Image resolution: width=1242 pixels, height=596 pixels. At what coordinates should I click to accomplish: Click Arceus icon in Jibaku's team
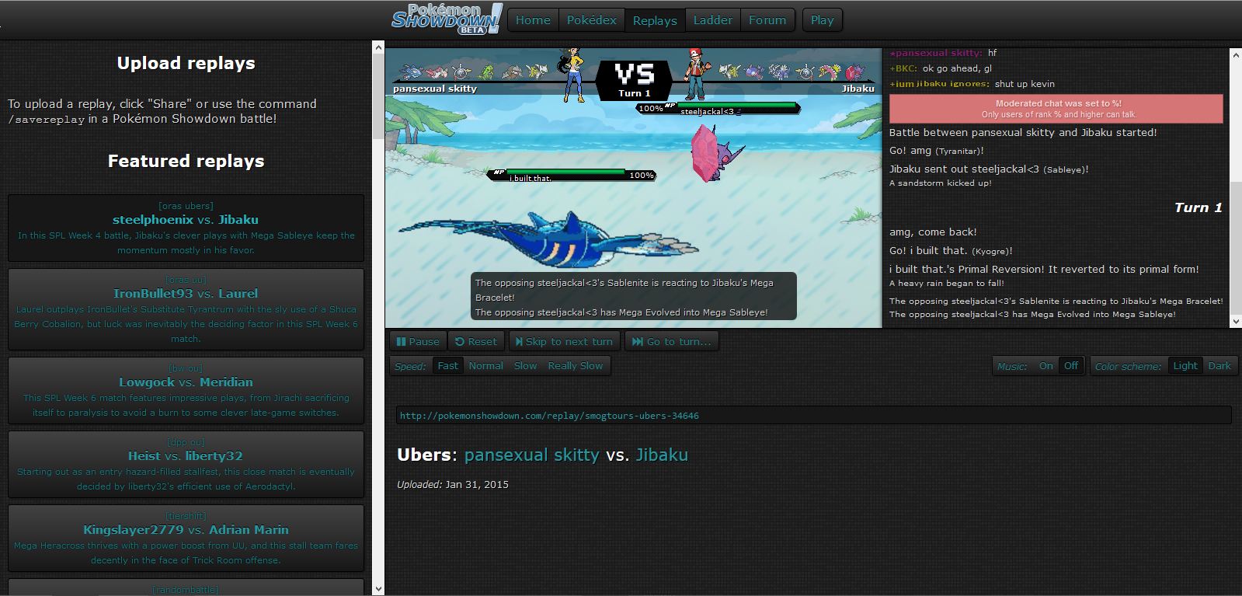[729, 71]
